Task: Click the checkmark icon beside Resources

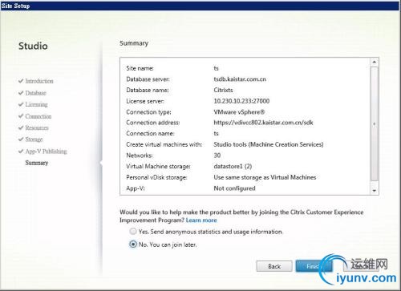Action: 21,127
